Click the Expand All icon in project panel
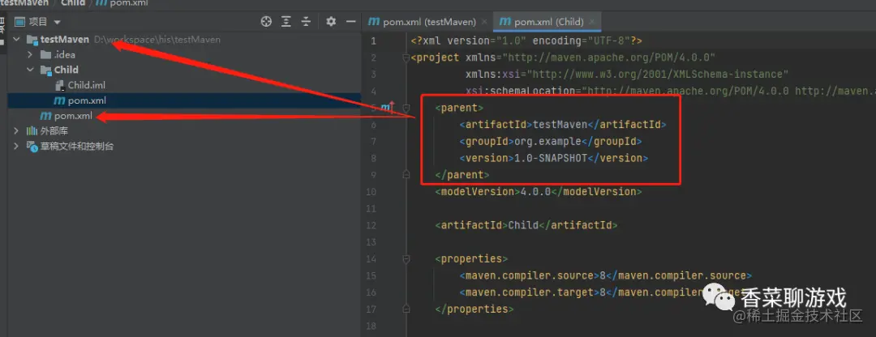 286,22
